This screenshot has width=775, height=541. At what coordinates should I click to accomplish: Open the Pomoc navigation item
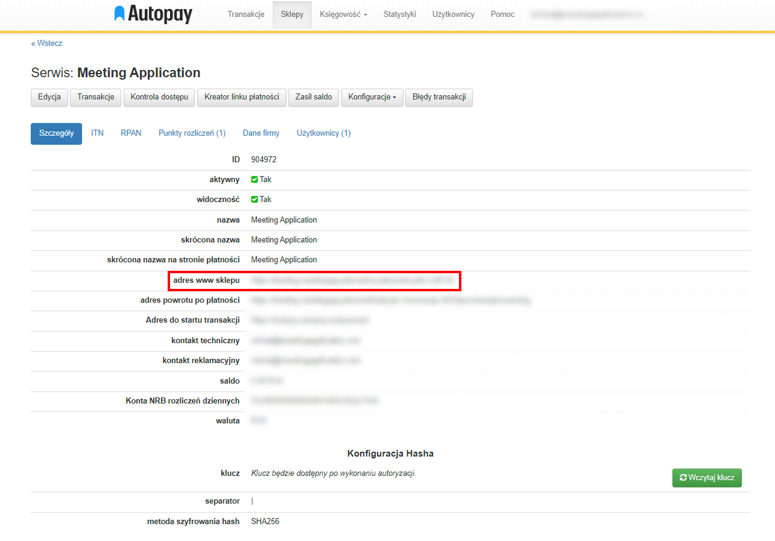[x=502, y=14]
